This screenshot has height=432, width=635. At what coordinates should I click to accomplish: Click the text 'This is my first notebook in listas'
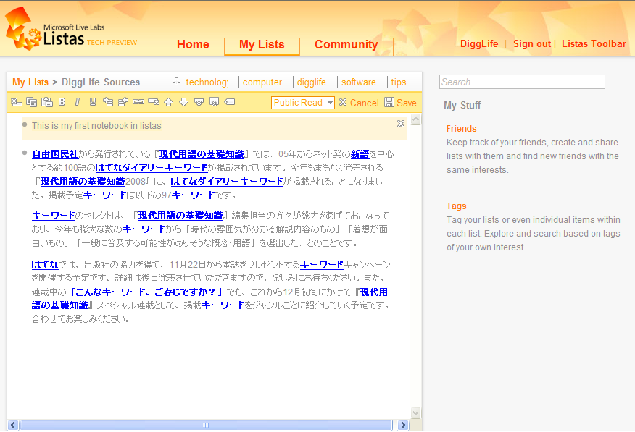click(x=96, y=126)
